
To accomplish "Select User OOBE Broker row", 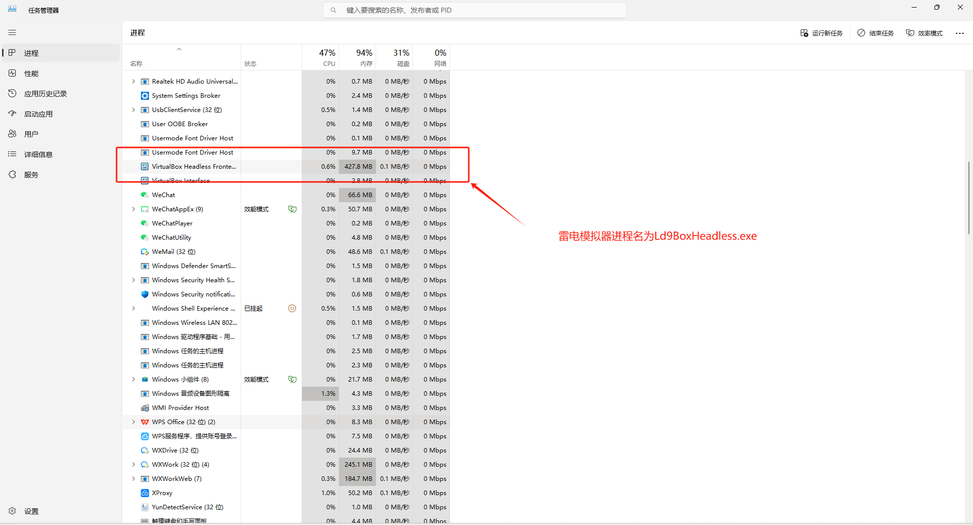I will point(286,124).
